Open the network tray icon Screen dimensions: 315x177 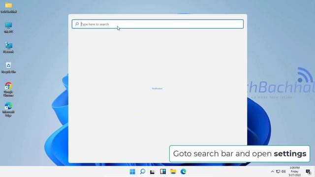click(x=278, y=172)
